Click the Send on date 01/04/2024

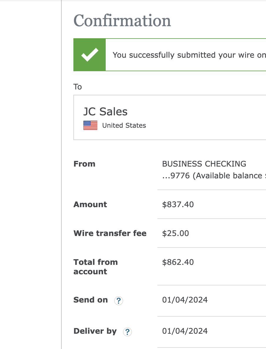point(185,300)
